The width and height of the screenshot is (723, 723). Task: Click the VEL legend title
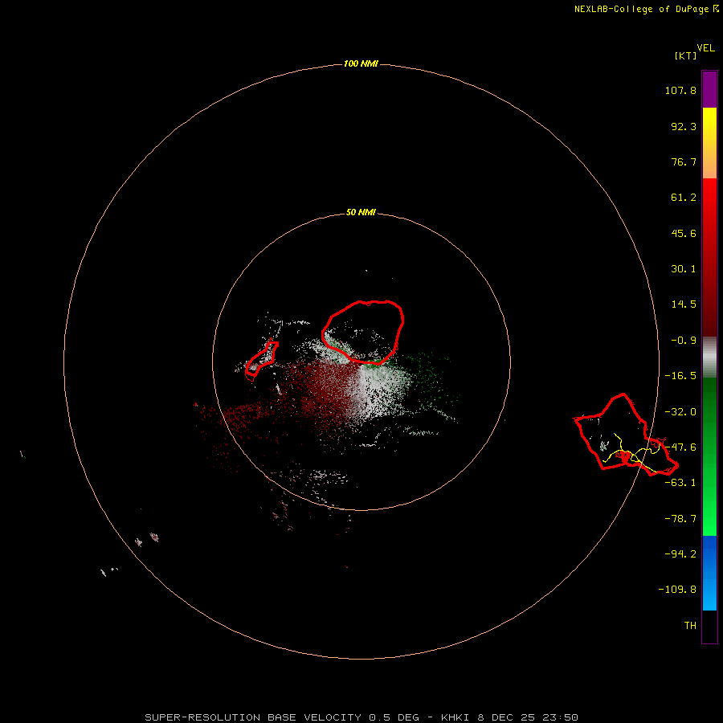(x=705, y=48)
